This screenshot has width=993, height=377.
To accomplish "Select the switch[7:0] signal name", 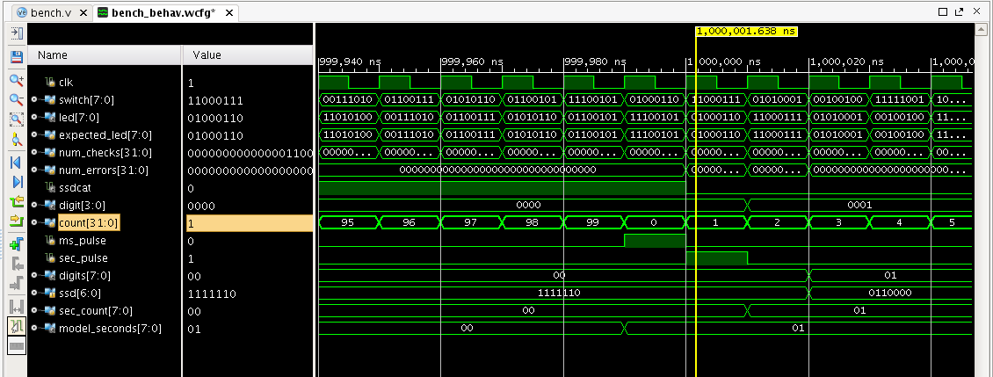I will [x=86, y=100].
